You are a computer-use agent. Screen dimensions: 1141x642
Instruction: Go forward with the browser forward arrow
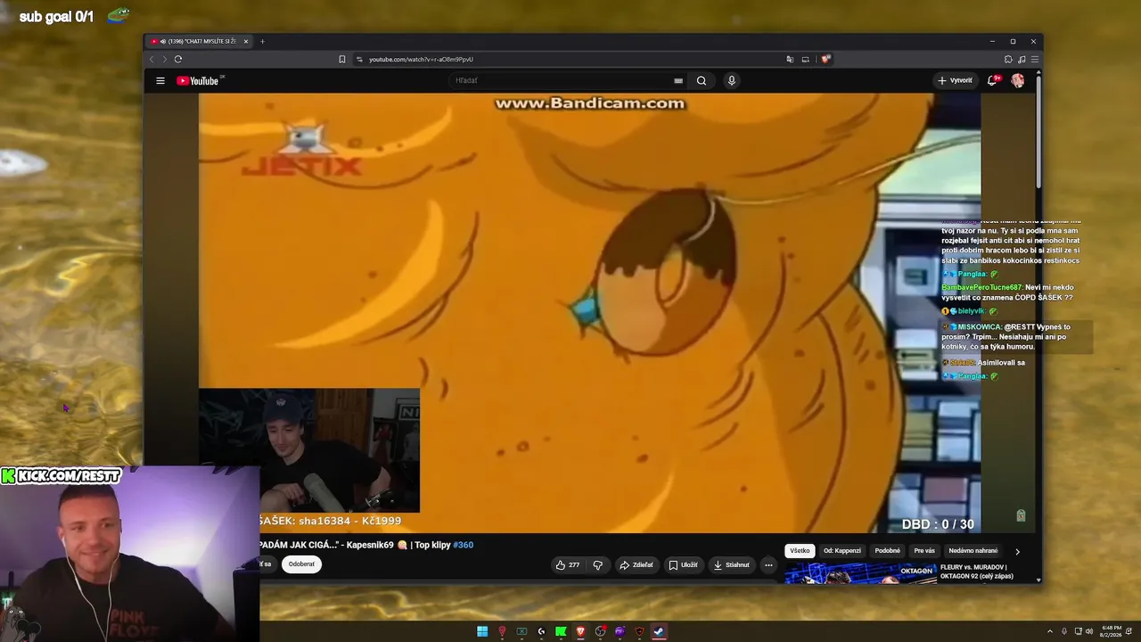[x=164, y=59]
